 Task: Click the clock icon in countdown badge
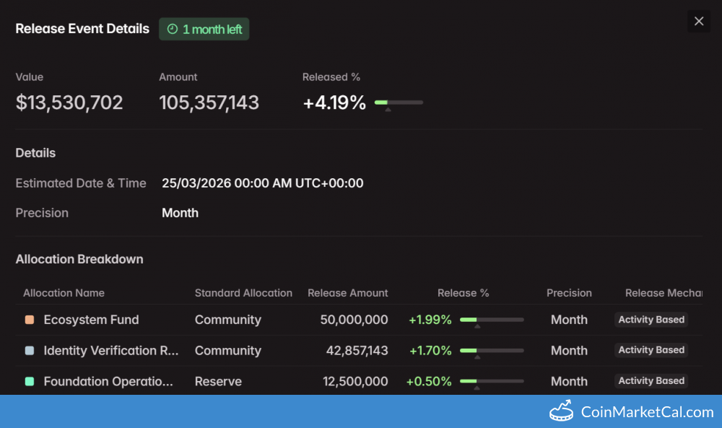pyautogui.click(x=172, y=30)
